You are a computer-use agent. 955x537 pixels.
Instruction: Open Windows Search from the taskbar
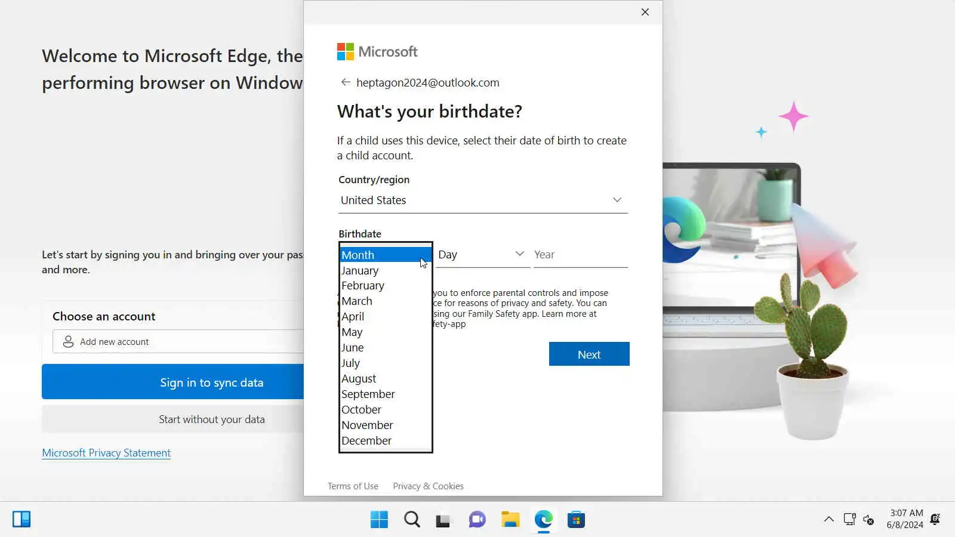click(412, 520)
